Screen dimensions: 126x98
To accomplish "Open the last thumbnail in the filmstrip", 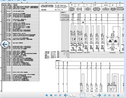I will coord(94,95).
